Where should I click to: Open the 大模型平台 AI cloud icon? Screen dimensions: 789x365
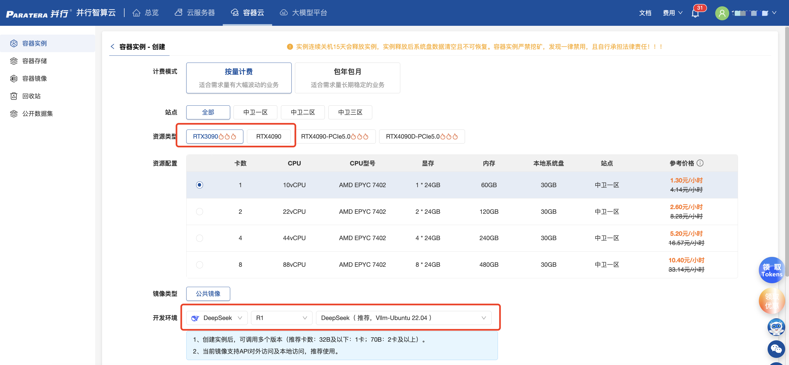coord(284,13)
